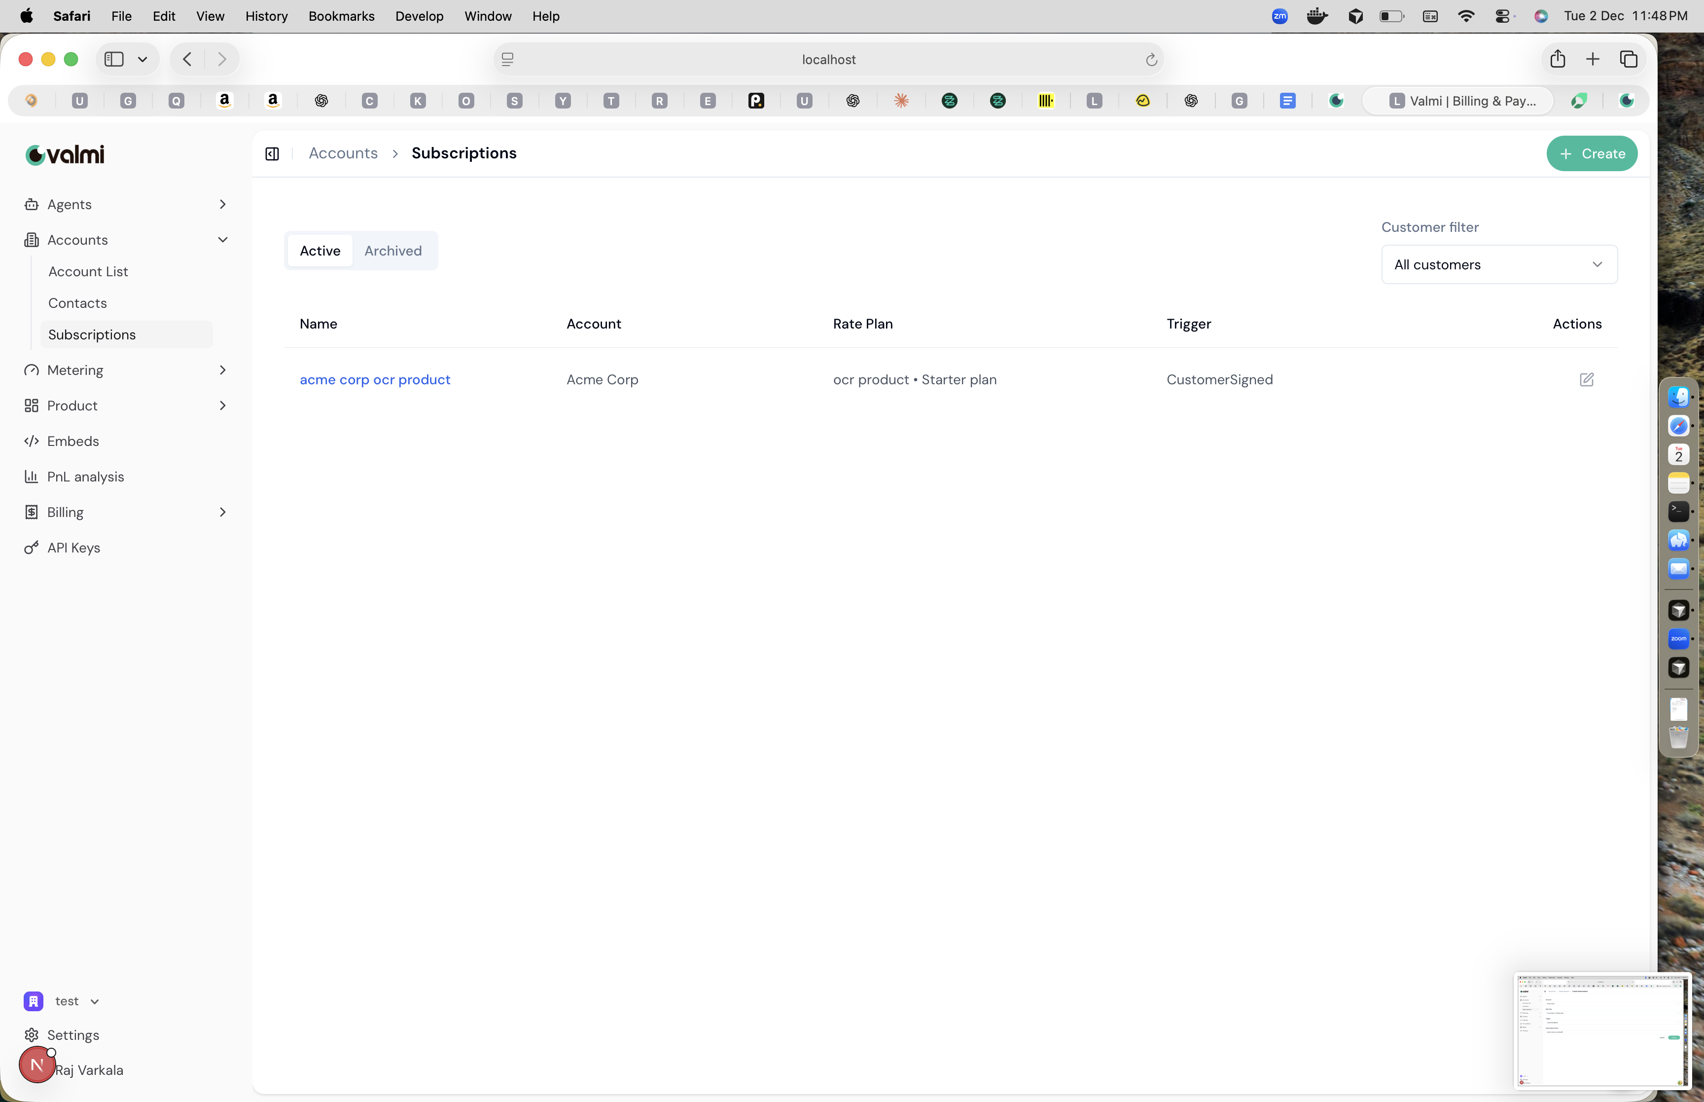Click the Metering gauge icon
The width and height of the screenshot is (1704, 1102).
click(32, 370)
